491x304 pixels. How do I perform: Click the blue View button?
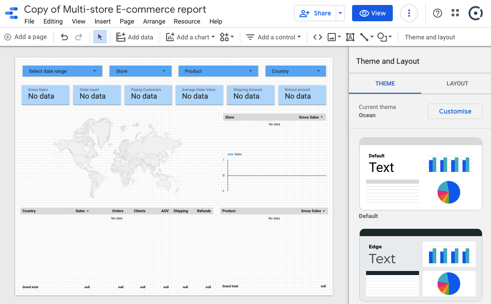coord(372,13)
